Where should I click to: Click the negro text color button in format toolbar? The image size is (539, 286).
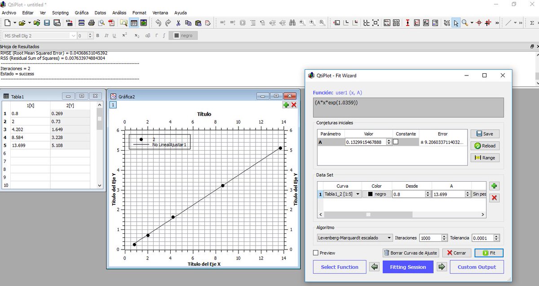point(183,36)
